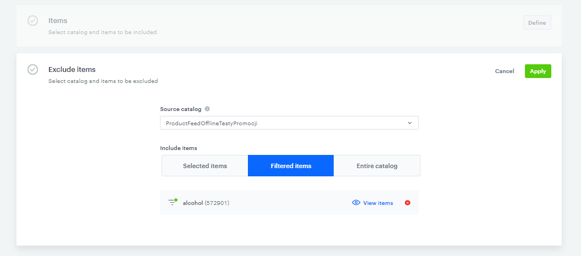Click the ProductFeedOfflineTestyPromocji catalog value

(x=212, y=124)
